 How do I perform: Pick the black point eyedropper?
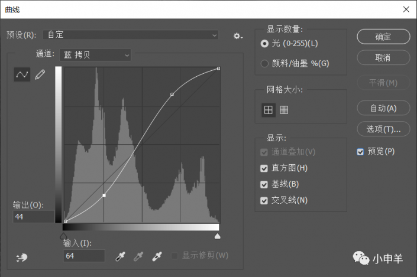click(x=120, y=256)
